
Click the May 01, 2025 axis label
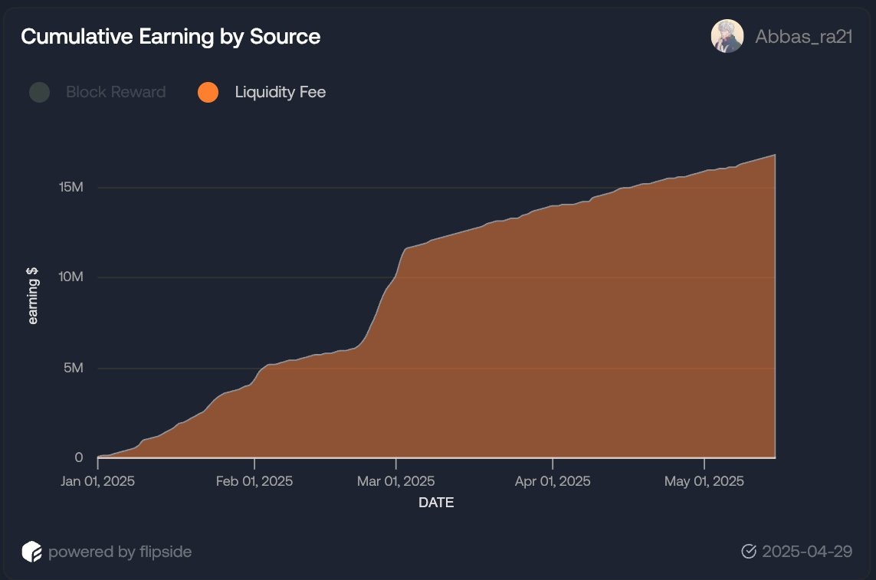pos(704,481)
